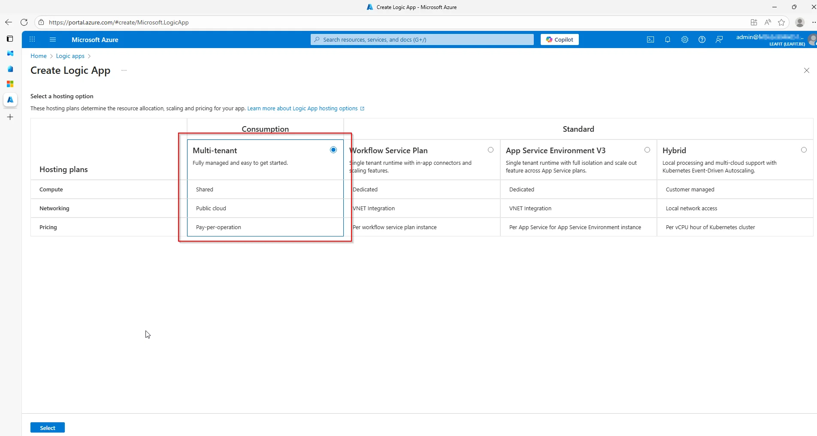Select the Hybrid radio button
This screenshot has width=817, height=436.
804,150
